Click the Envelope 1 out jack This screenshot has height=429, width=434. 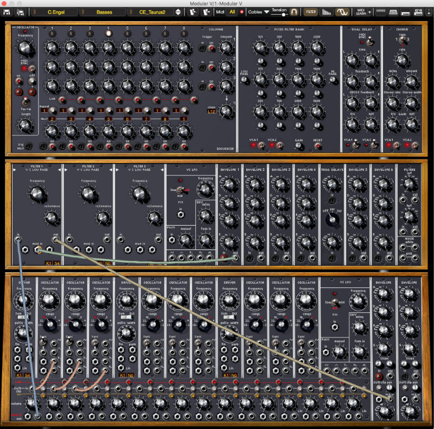pos(235,258)
